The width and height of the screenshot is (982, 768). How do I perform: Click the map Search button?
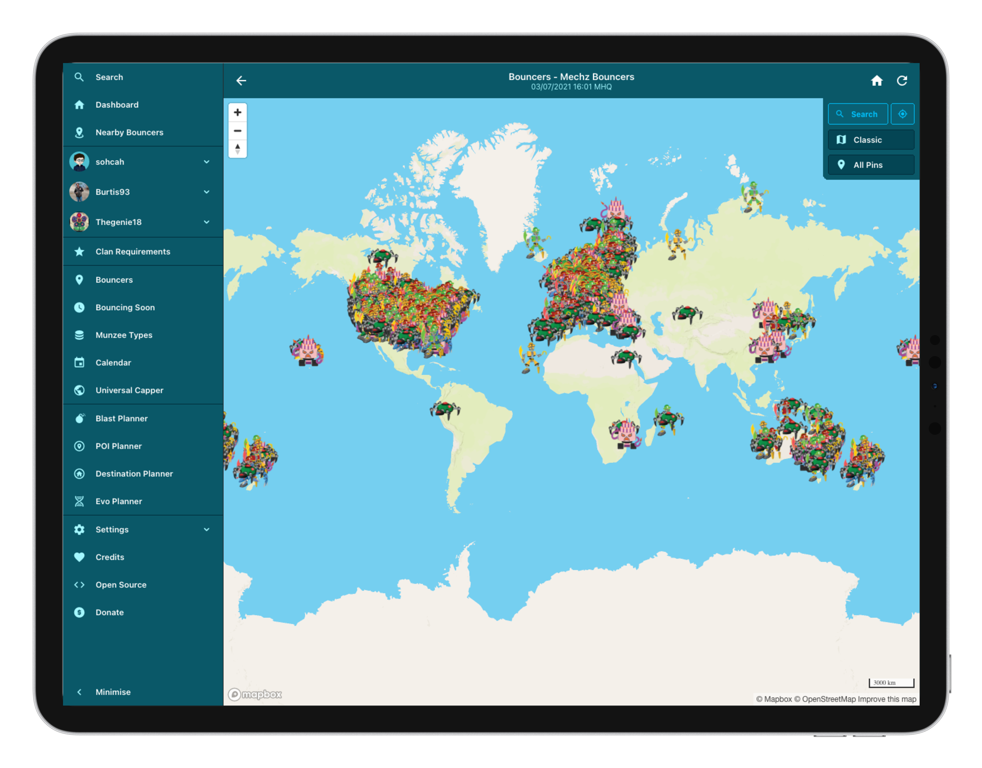(858, 114)
